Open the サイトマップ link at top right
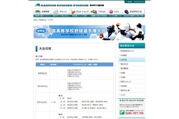The height and width of the screenshot is (119, 179). pos(140,2)
